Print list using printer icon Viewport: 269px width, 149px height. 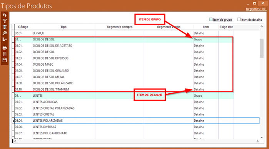coord(5,48)
